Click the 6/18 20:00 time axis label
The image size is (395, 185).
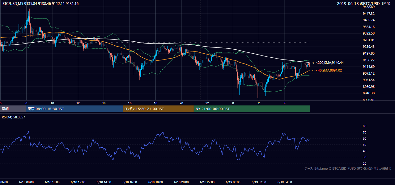tap(181, 182)
